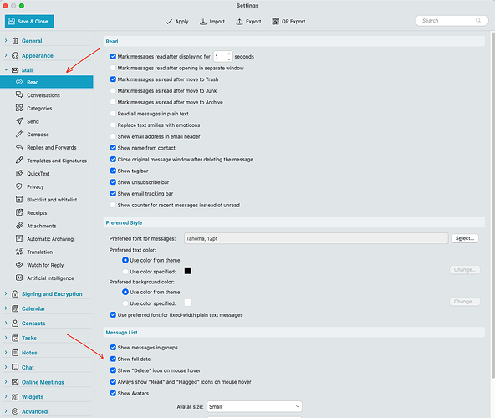This screenshot has height=418, width=495.
Task: Click the Save & Close button
Action: point(29,21)
